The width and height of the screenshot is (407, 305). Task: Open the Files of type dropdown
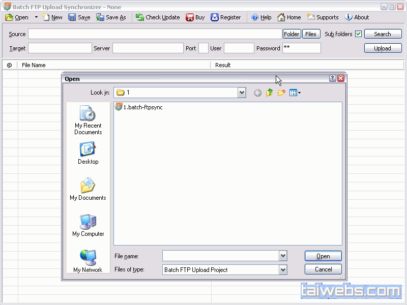pos(283,269)
